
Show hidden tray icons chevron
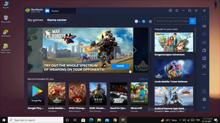[x=180, y=120]
